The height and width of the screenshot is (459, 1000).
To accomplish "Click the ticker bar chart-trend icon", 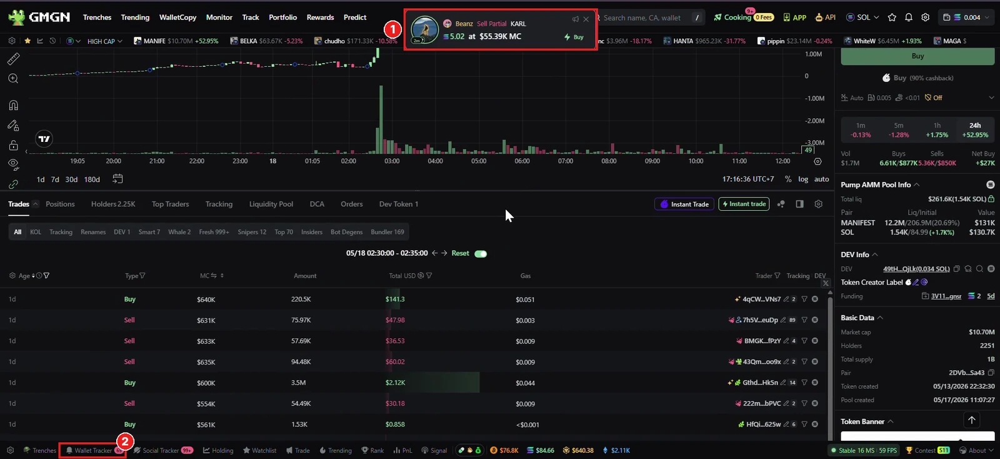I will tap(40, 41).
